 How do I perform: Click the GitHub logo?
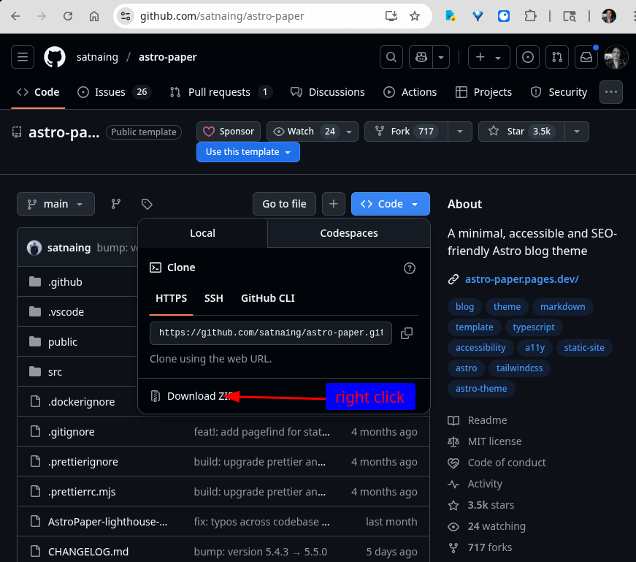tap(55, 56)
